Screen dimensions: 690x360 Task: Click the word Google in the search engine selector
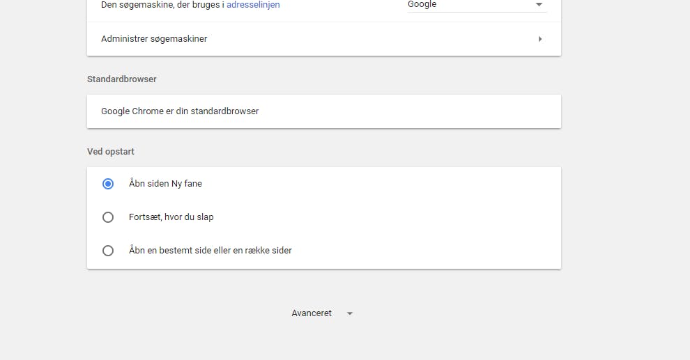coord(422,4)
